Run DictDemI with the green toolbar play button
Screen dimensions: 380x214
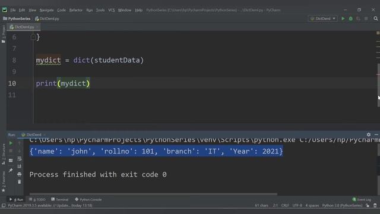(x=343, y=18)
